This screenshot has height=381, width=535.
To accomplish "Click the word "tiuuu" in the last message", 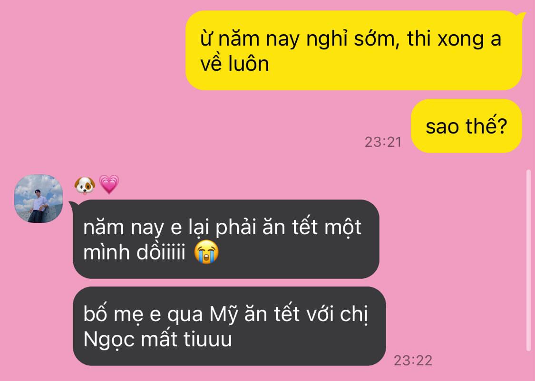I will point(208,339).
